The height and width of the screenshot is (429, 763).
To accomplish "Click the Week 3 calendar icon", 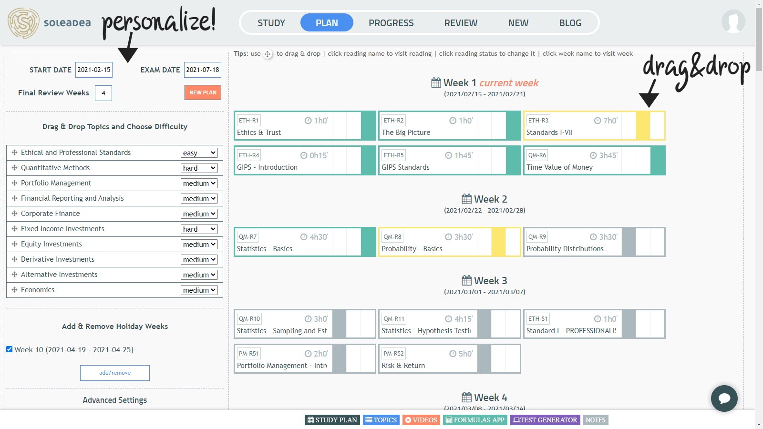I will [x=466, y=281].
